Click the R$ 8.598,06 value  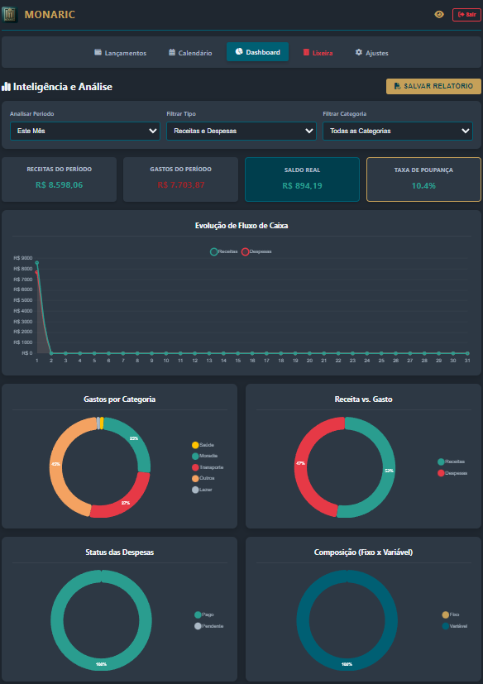[60, 185]
